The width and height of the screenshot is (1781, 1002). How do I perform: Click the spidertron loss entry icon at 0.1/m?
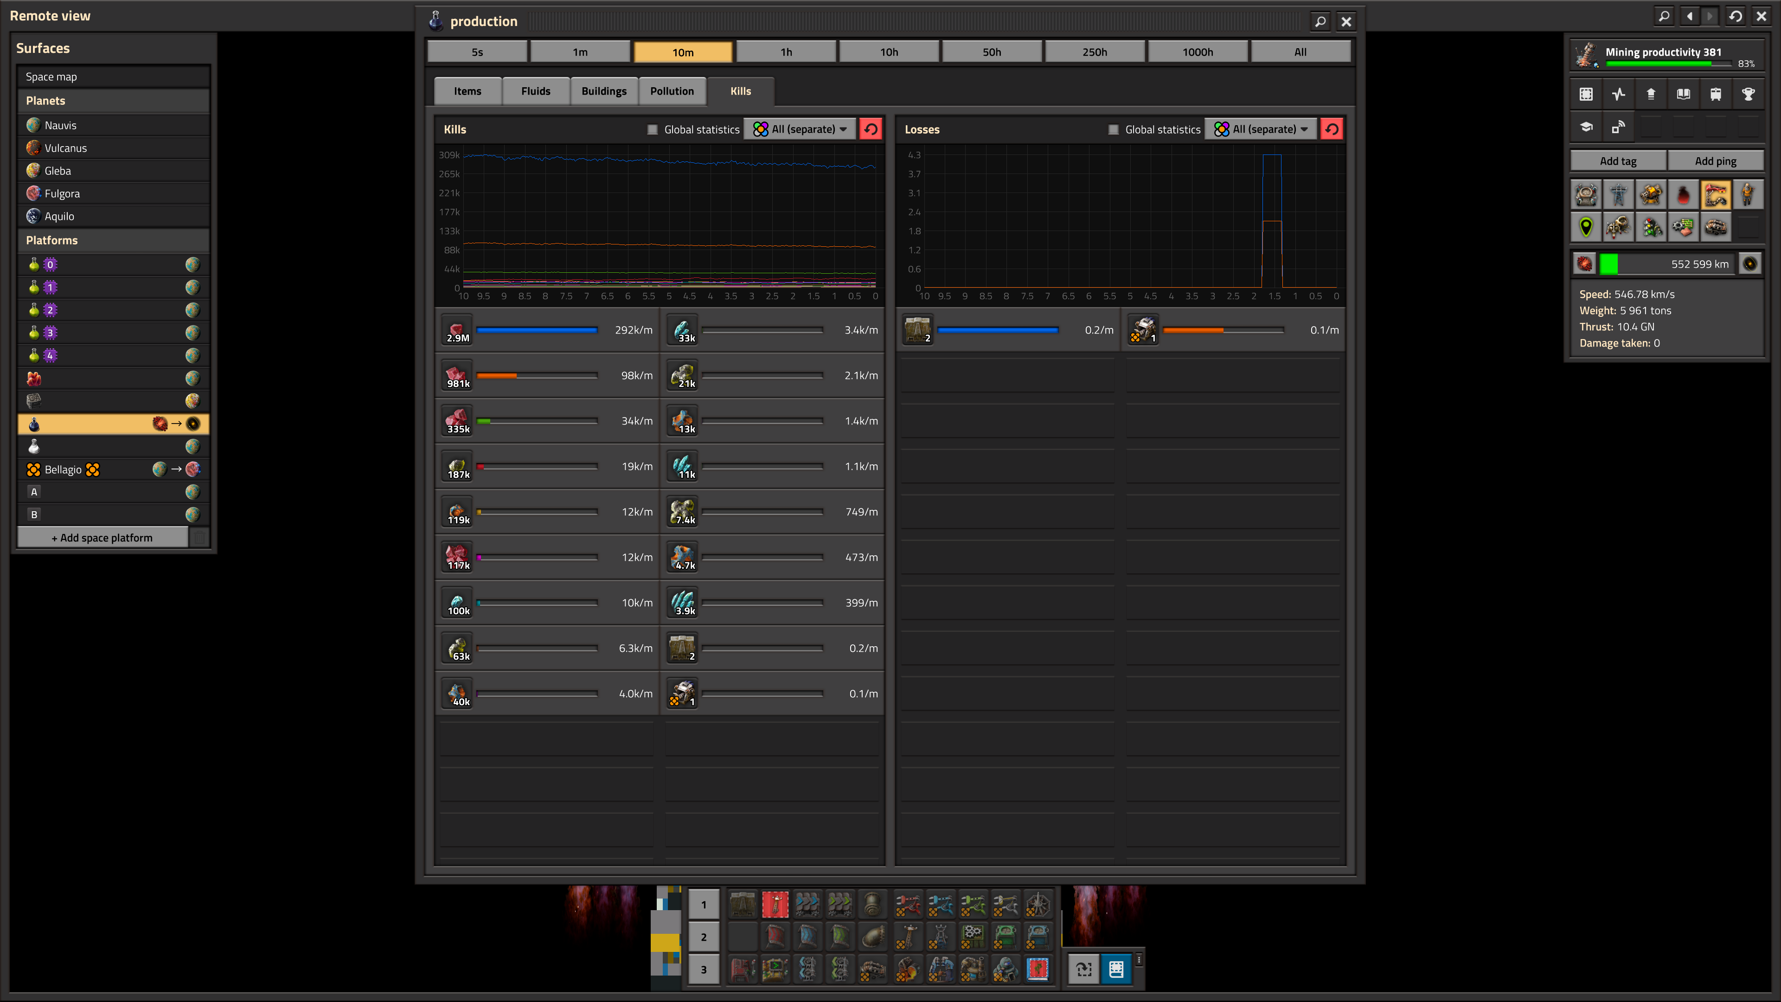[x=1144, y=331]
